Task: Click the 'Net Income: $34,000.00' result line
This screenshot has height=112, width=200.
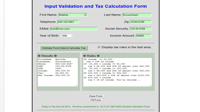Action: [x=54, y=75]
